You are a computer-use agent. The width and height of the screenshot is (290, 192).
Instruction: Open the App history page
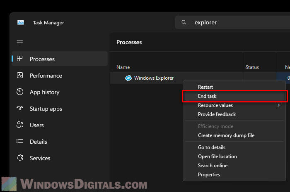pyautogui.click(x=60, y=92)
